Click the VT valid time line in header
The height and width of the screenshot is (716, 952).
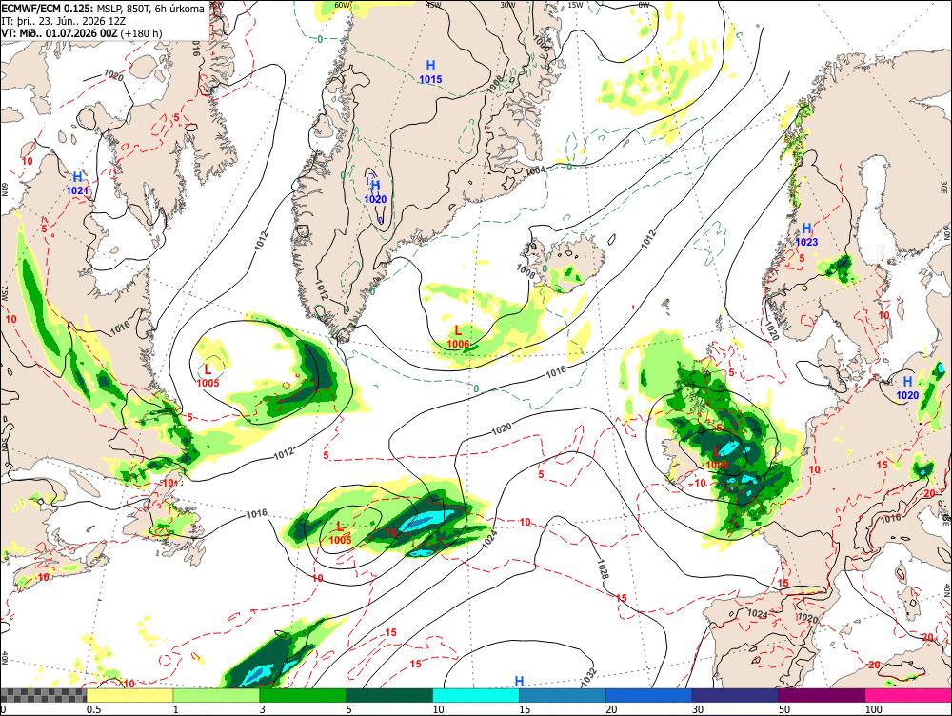(x=82, y=32)
